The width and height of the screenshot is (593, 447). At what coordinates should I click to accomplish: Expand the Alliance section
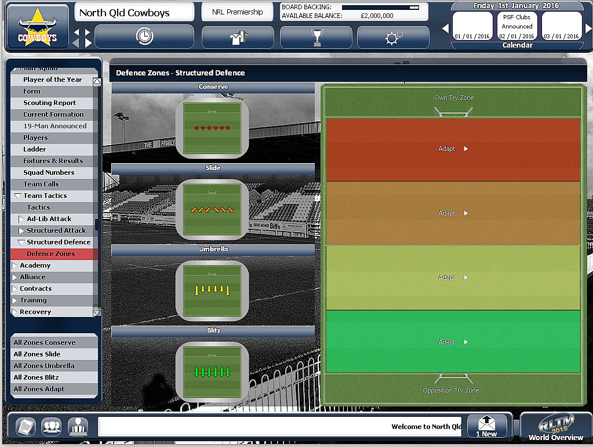pos(14,277)
